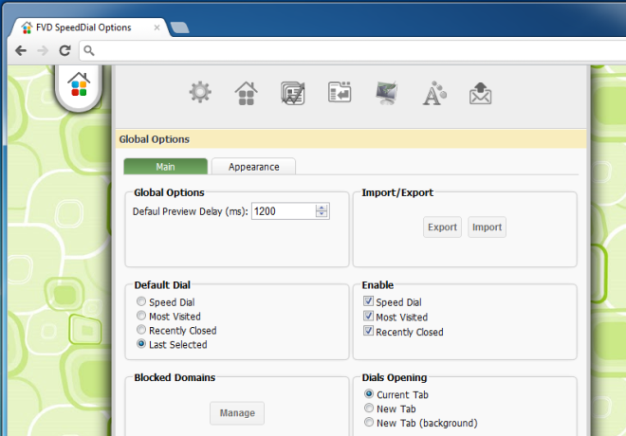626x436 pixels.
Task: Uncheck Recently Closed under Enable
Action: pyautogui.click(x=368, y=331)
